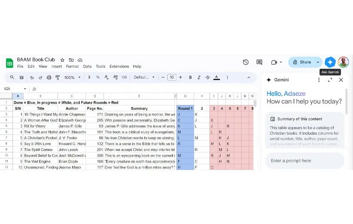Toggle strikethrough formatting
The height and width of the screenshot is (224, 353).
point(207,78)
